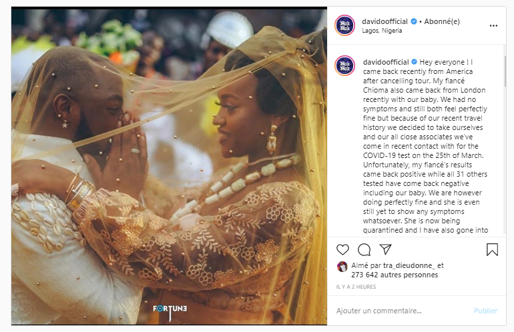Screen dimensions: 514x332
Task: Open davidoofficial username link in header
Action: (384, 21)
